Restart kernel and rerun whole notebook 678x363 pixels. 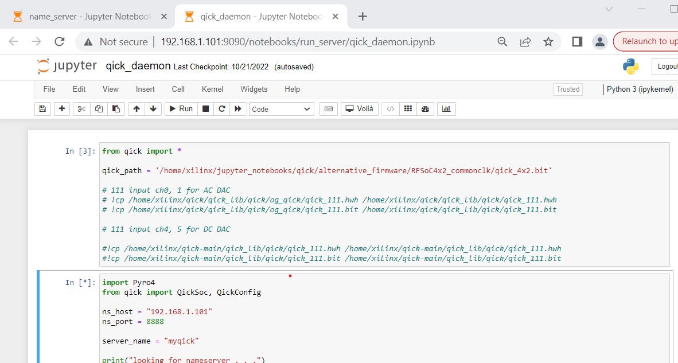point(238,109)
